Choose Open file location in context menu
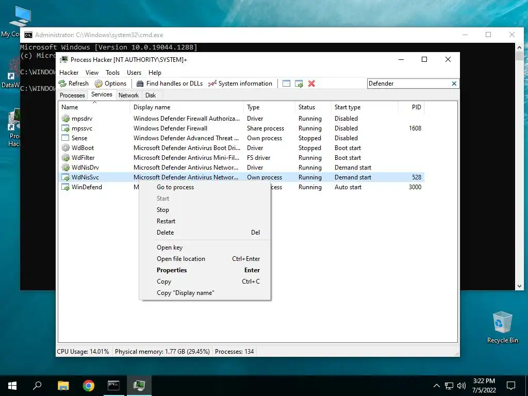 205,259
